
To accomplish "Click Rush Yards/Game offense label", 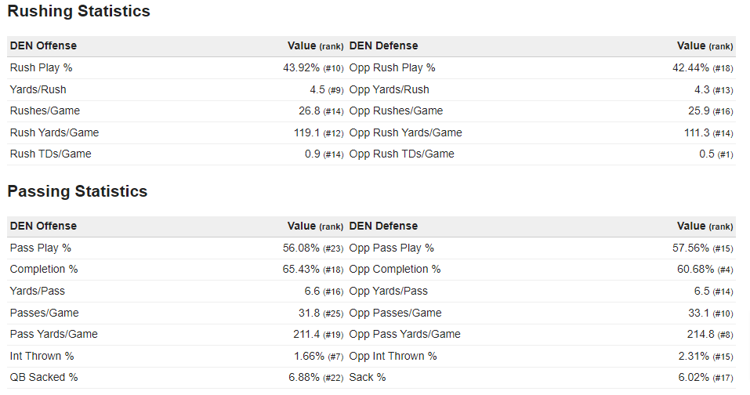I will click(54, 132).
